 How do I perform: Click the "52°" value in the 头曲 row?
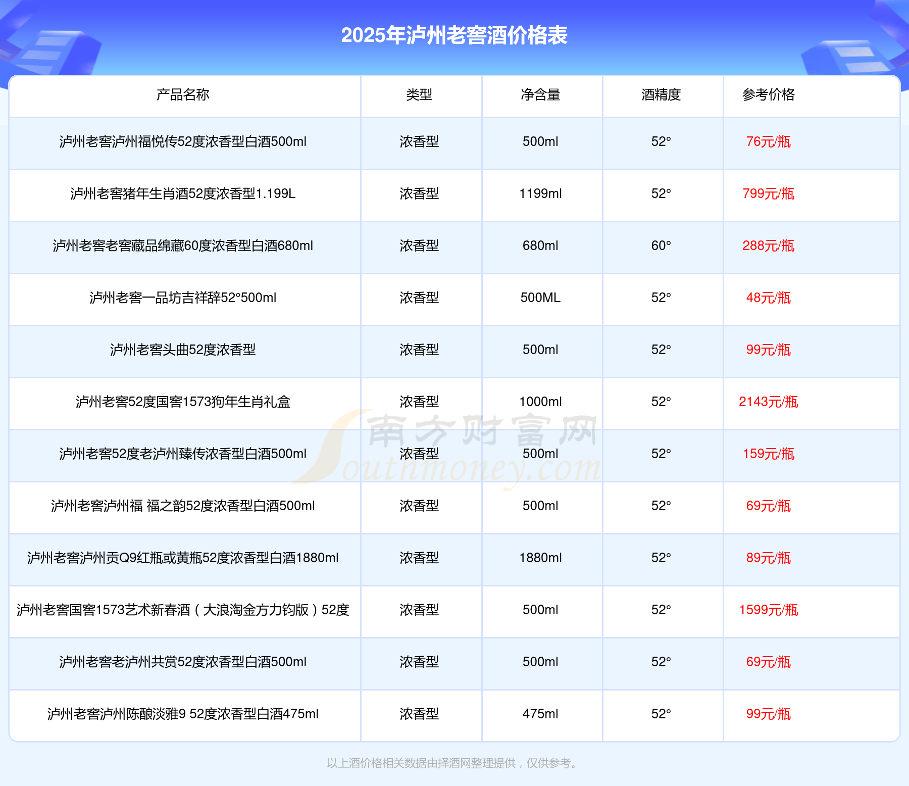[661, 350]
